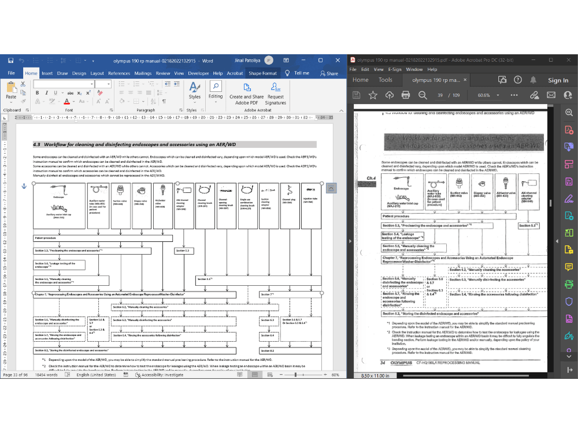Open the Paste dropdown arrow
Viewport: 578px width, 433px height.
(x=11, y=102)
